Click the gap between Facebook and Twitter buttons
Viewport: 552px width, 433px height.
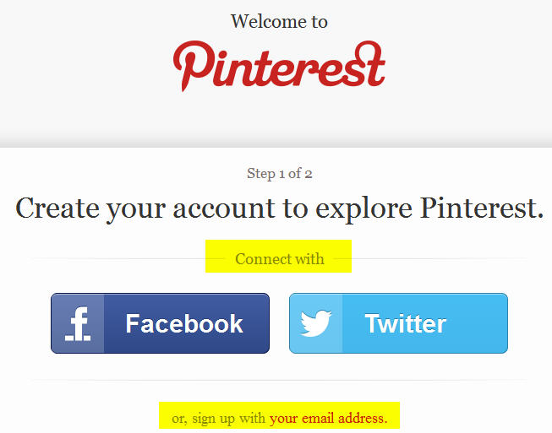click(279, 323)
